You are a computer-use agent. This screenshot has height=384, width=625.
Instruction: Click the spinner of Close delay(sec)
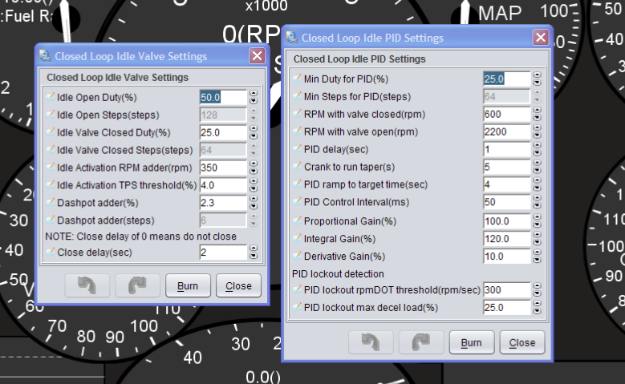pos(253,253)
